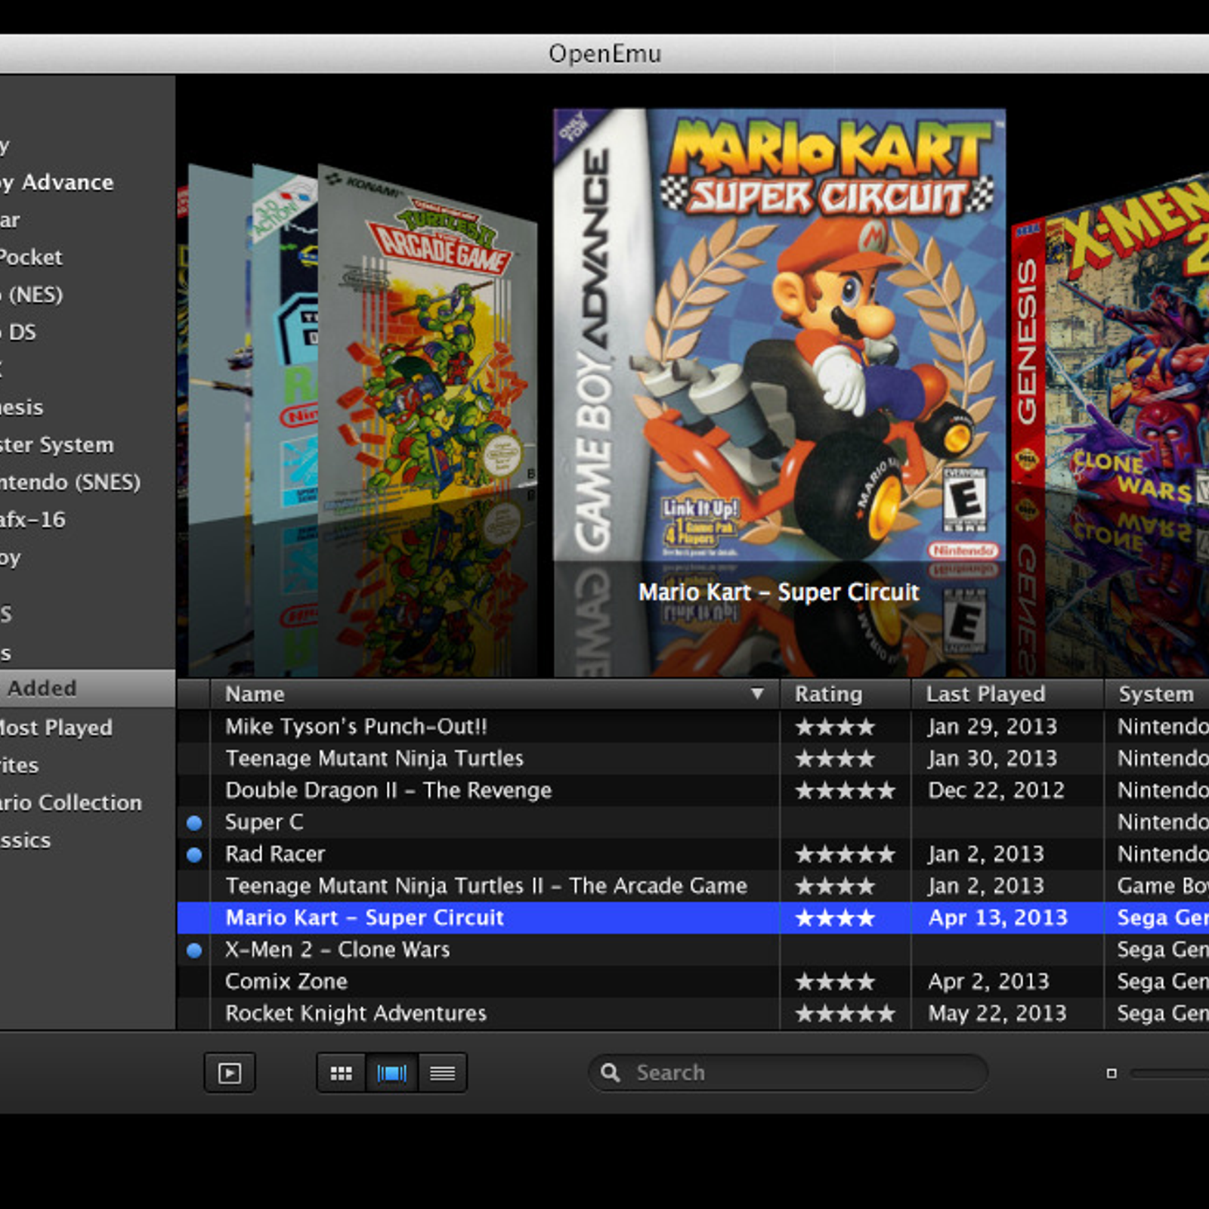
Task: Select Recently Added collection in sidebar
Action: (x=88, y=688)
